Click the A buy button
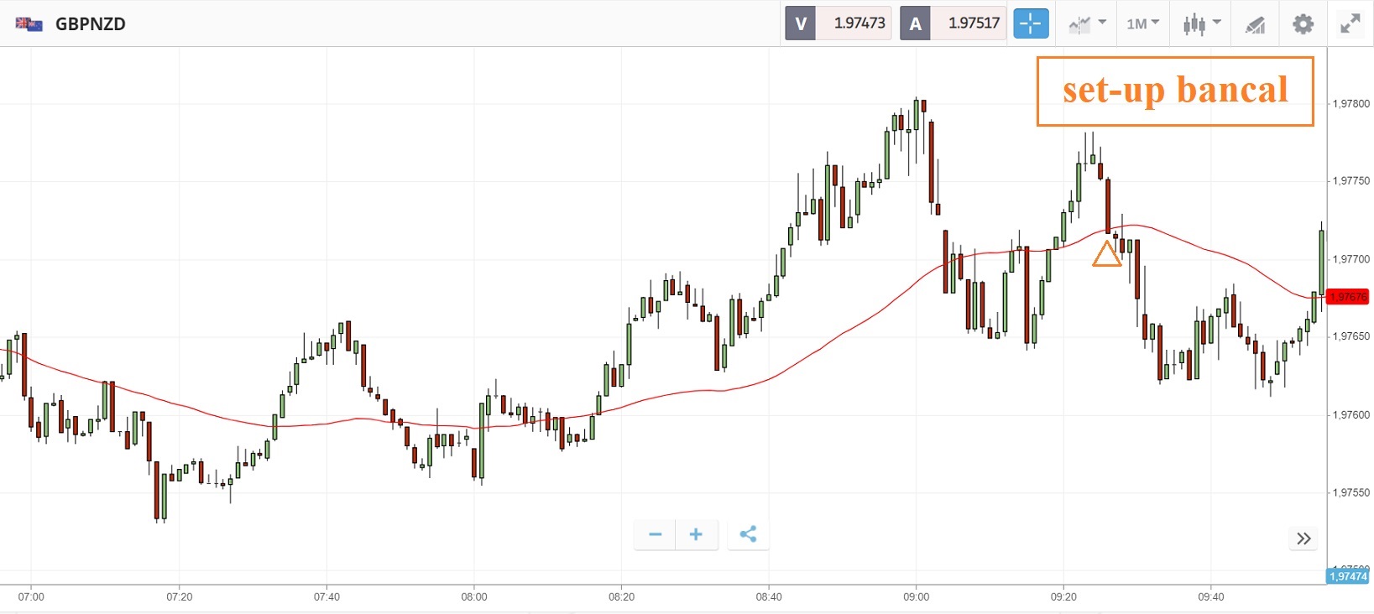 pos(915,23)
